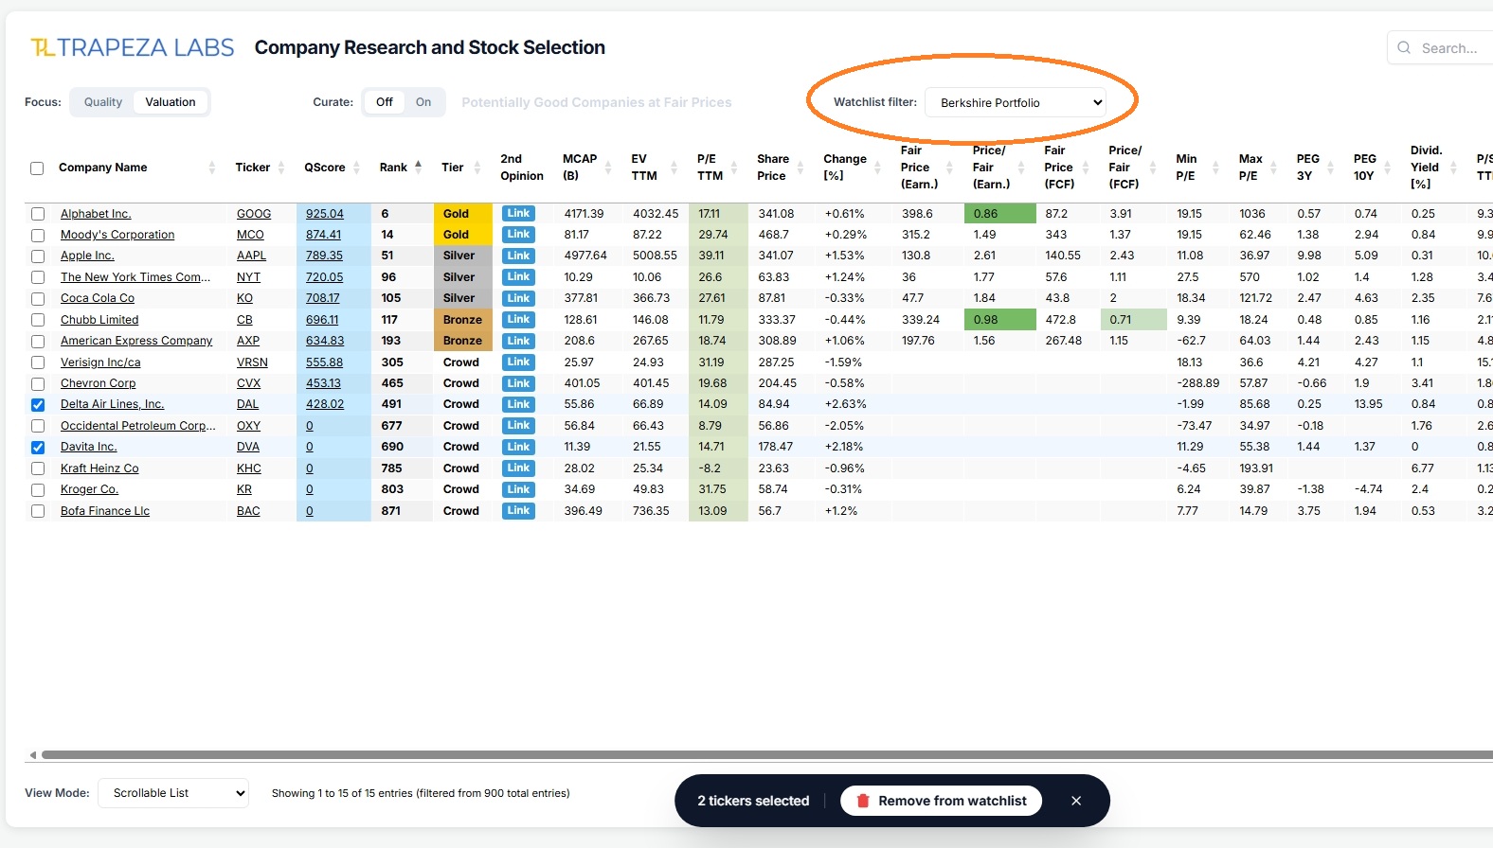Open 2nd Opinion Link for Apple Inc.

point(518,256)
